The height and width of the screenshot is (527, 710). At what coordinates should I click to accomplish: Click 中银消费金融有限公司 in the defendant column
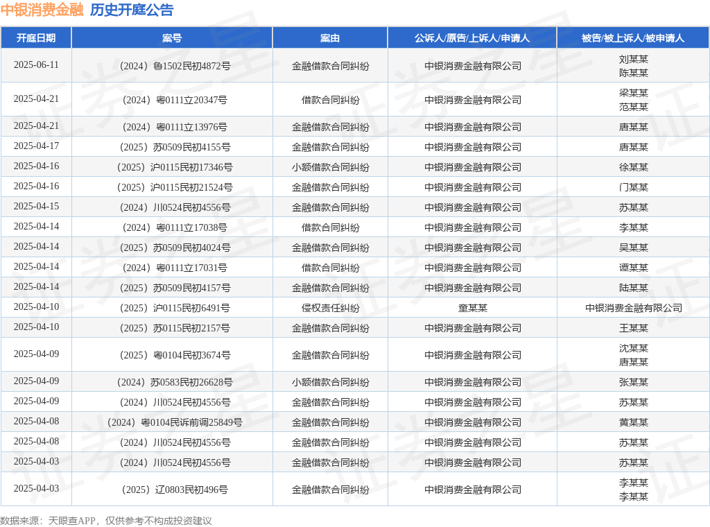[x=634, y=309]
